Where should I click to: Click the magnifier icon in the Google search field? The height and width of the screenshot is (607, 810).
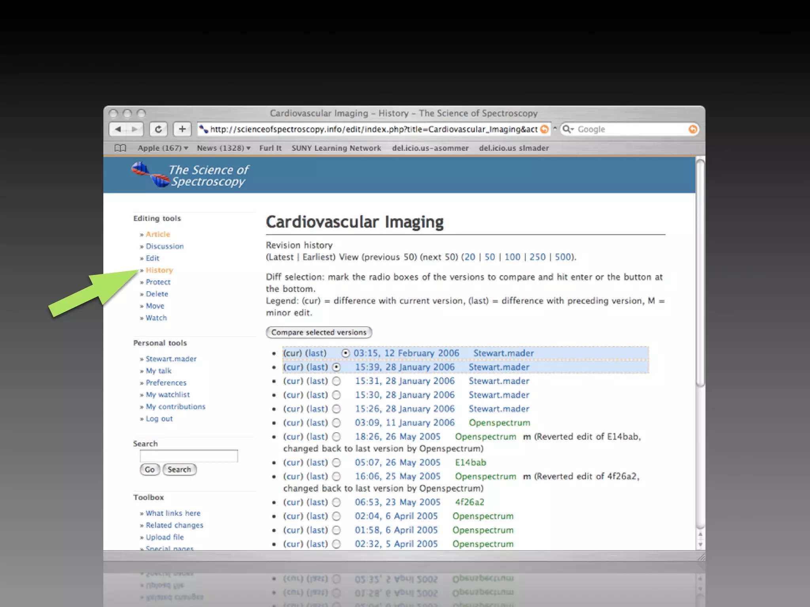coord(567,129)
